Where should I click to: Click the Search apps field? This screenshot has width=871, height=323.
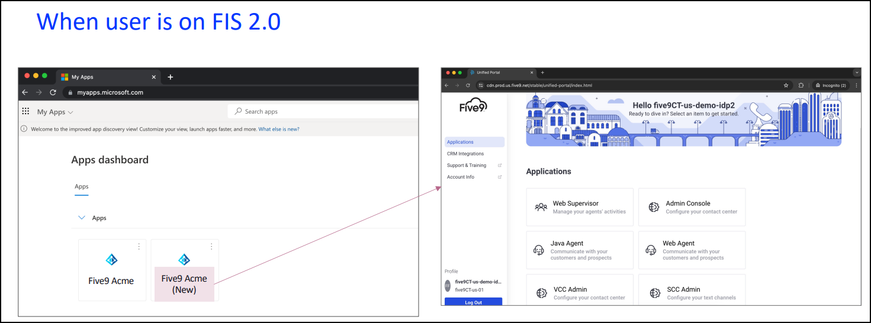coord(323,111)
